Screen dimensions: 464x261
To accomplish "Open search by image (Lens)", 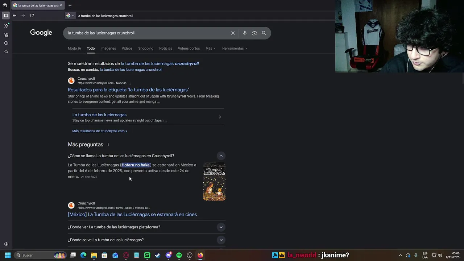I will (x=254, y=33).
